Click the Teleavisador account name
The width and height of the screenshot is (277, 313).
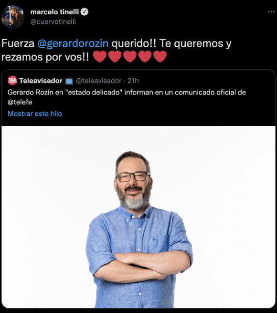pos(41,81)
